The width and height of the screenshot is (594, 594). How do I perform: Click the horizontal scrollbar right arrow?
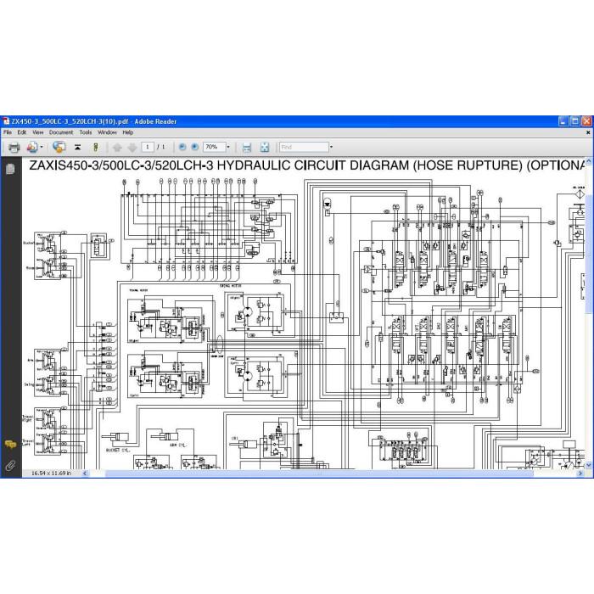tap(580, 474)
